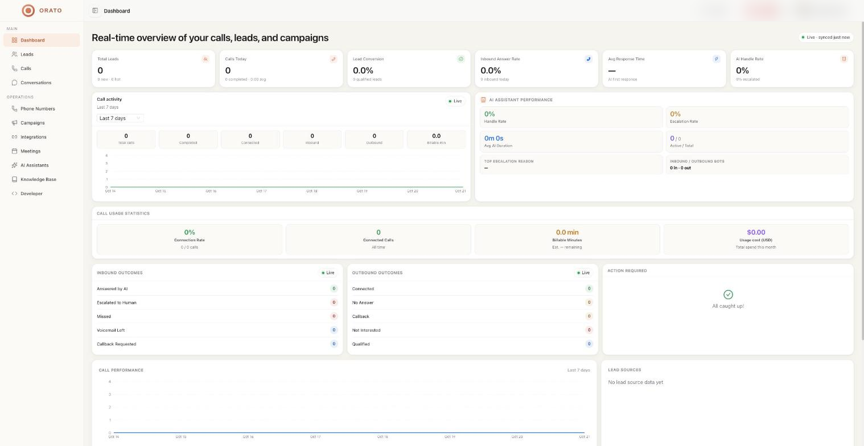864x446 pixels.
Task: Click the Calls Today card phone icon
Action: coord(334,59)
